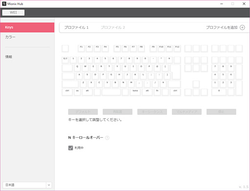The image size is (250, 191).
Task: Click the add profile plus icon
Action: point(242,27)
